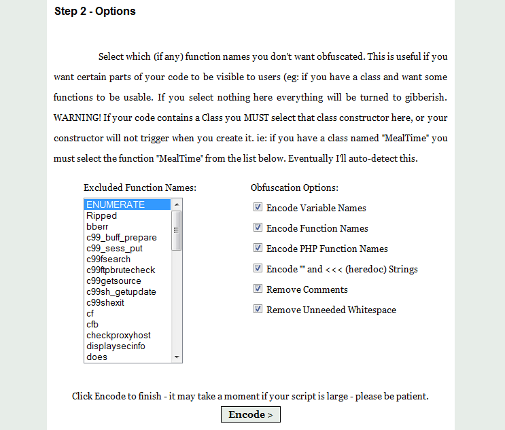
Task: Choose c99ftpbrutecheck in the list
Action: (127, 270)
